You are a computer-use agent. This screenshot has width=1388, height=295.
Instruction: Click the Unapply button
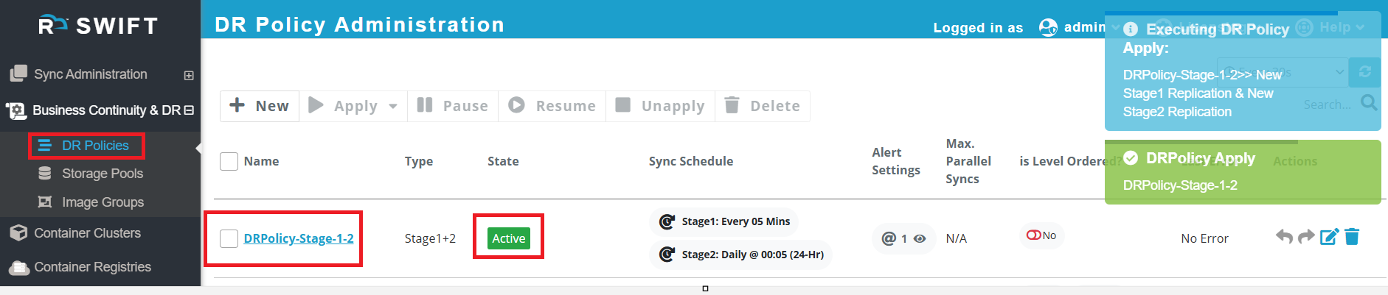point(660,106)
